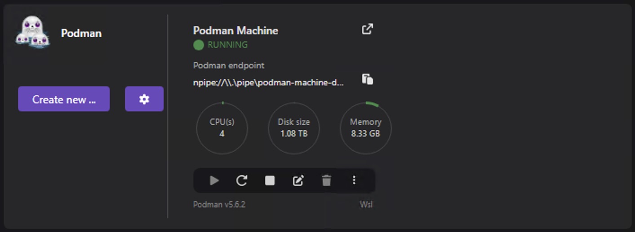Edit the Podman Machine settings
Screen dimensions: 635x232
click(298, 180)
